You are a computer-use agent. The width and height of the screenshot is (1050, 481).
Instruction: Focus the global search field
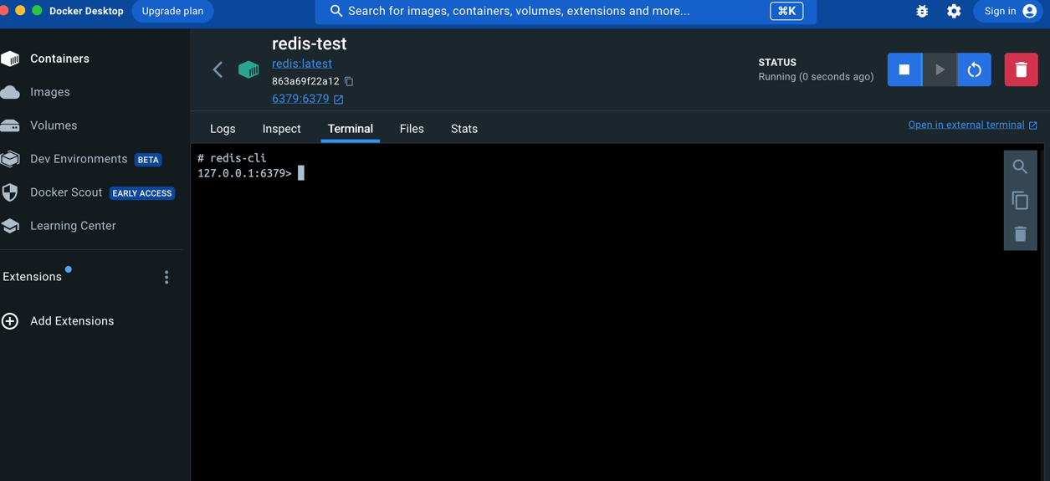pos(566,11)
